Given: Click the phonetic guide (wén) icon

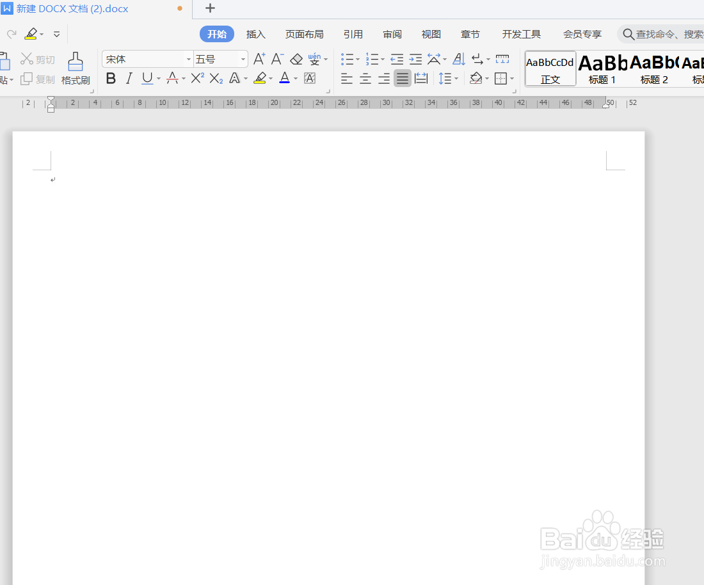Looking at the screenshot, I should point(314,59).
